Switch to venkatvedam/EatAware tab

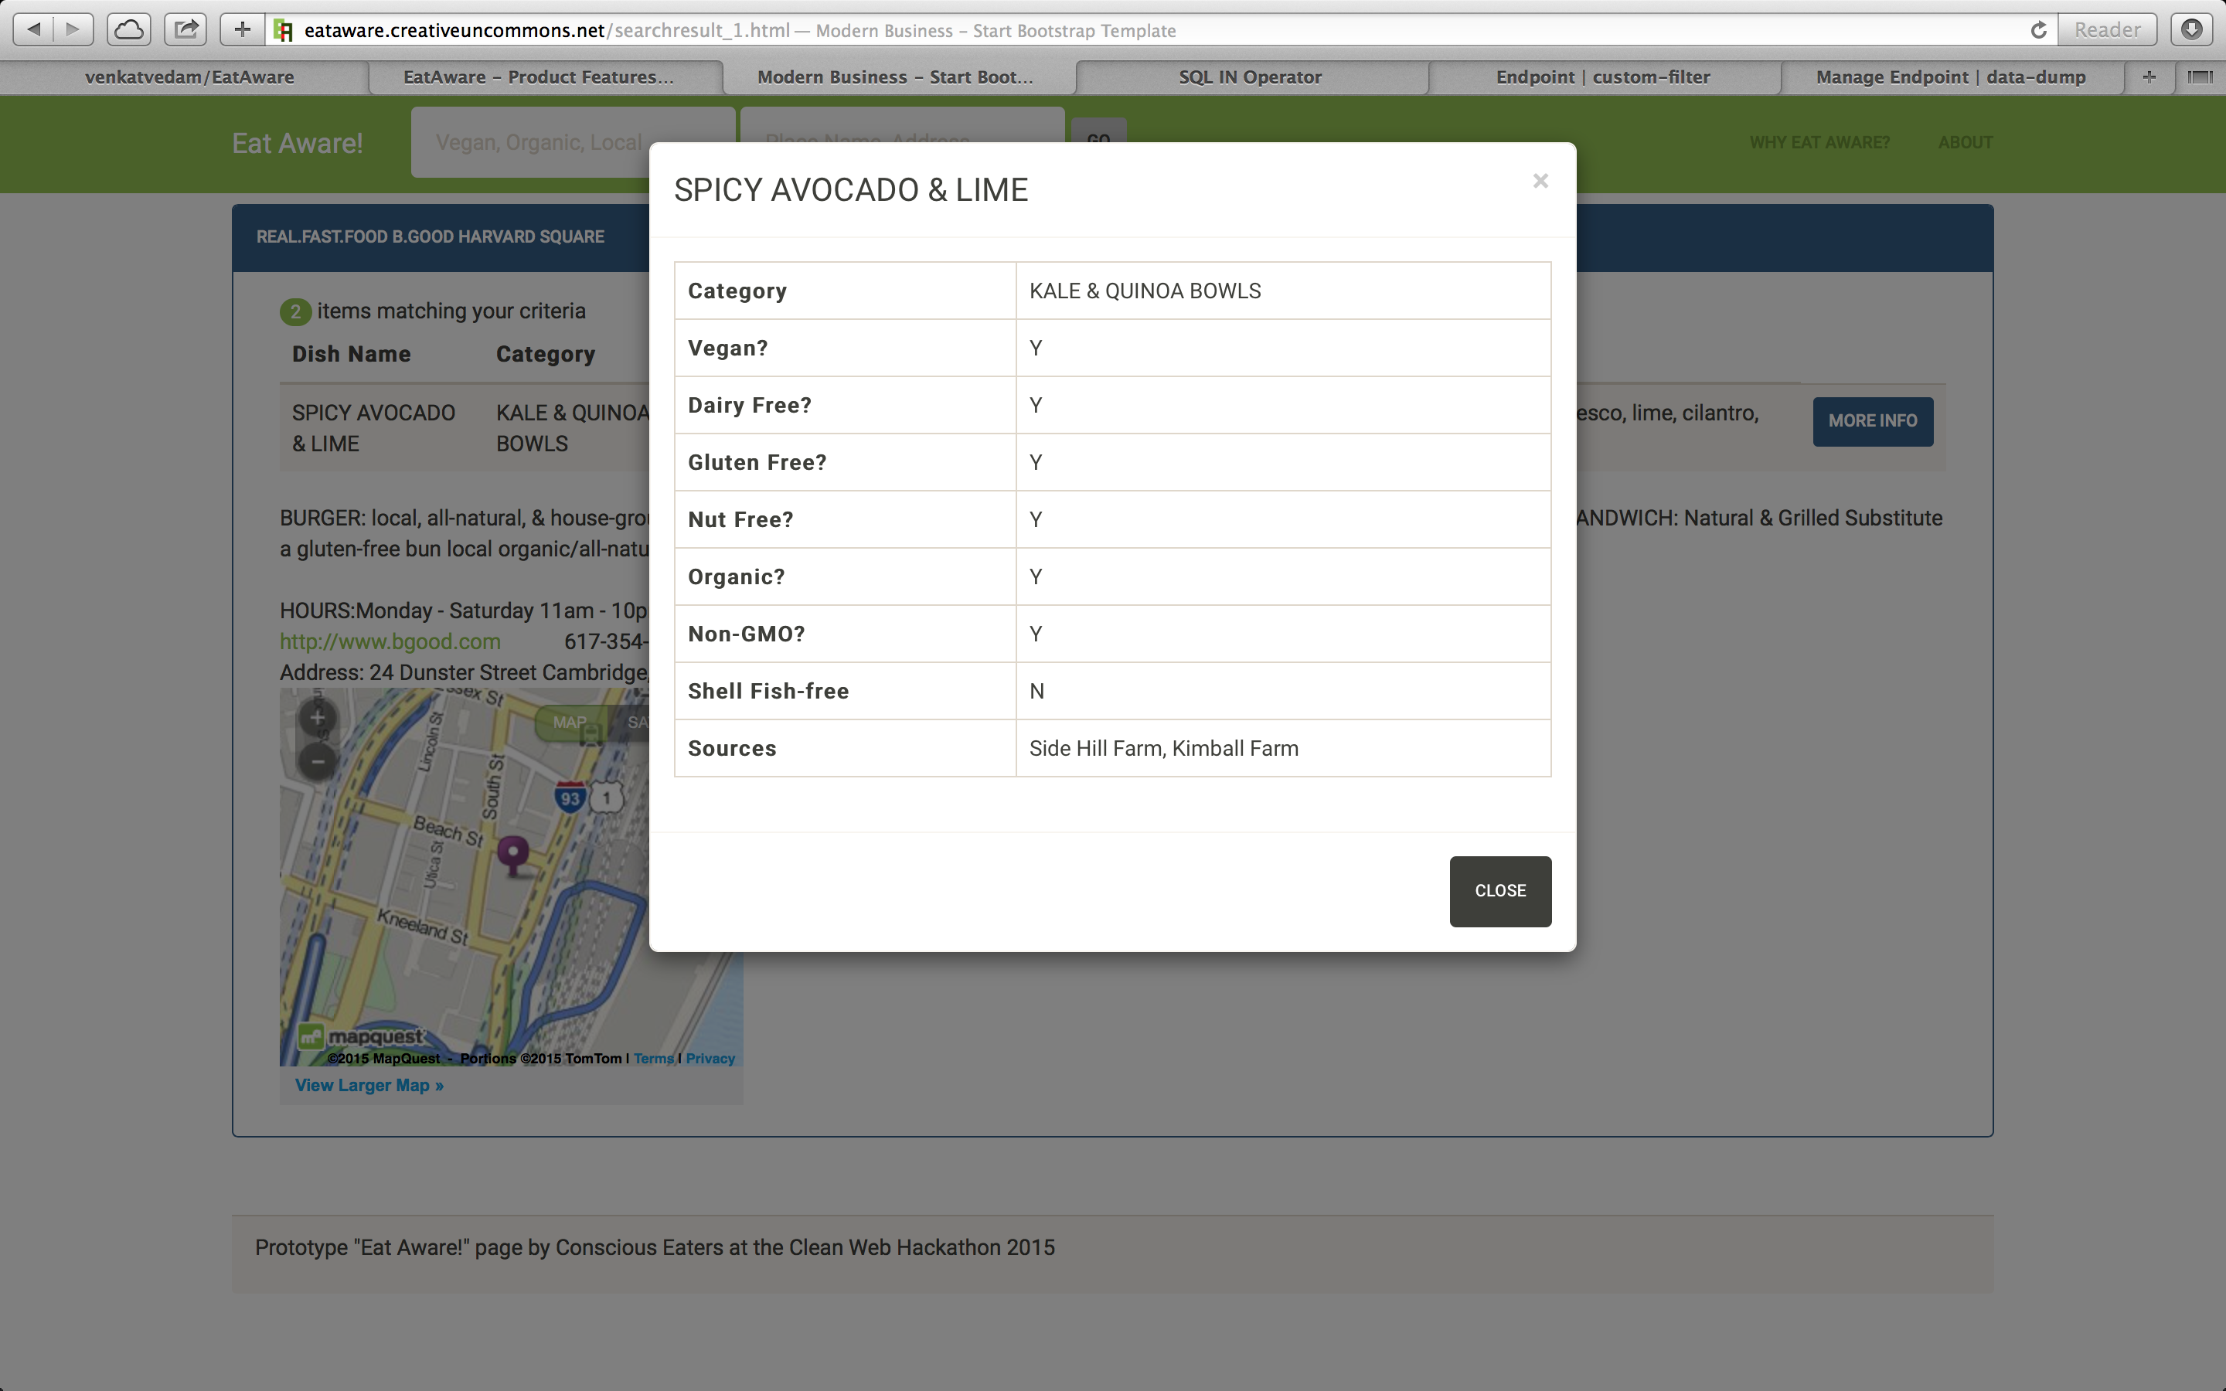[189, 77]
